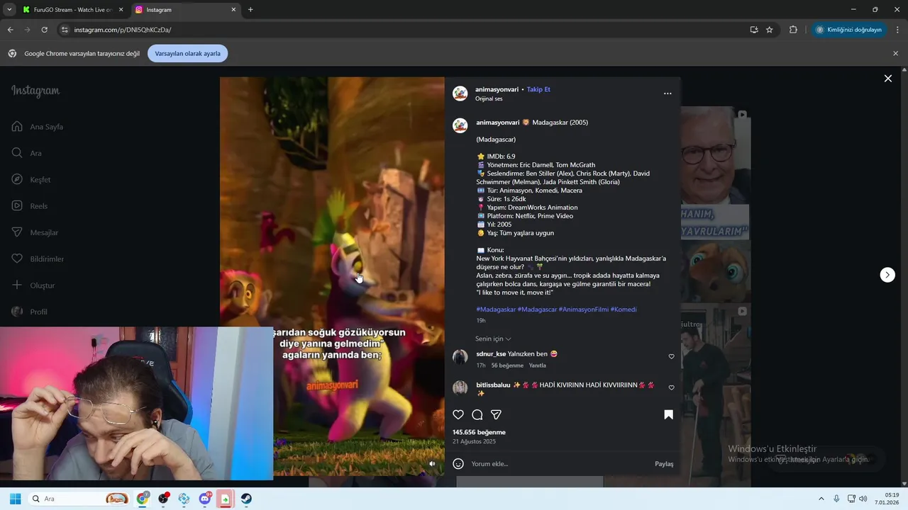Open Steam from the taskbar
This screenshot has width=908, height=510.
[246, 499]
